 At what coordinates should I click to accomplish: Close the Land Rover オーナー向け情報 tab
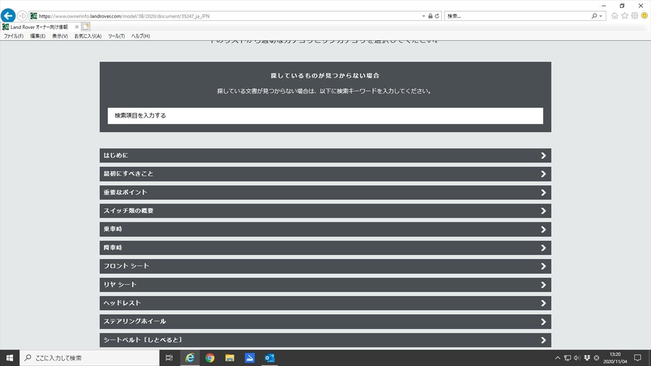pos(77,27)
